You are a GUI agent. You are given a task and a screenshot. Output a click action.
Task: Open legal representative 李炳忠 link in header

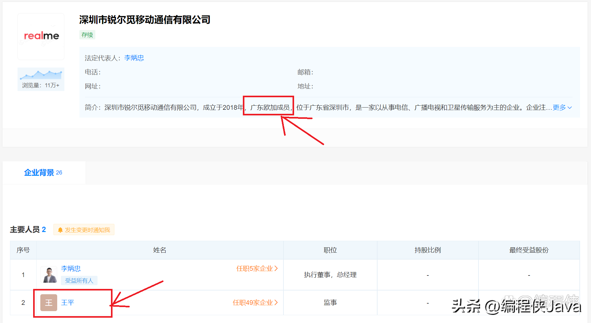click(134, 58)
